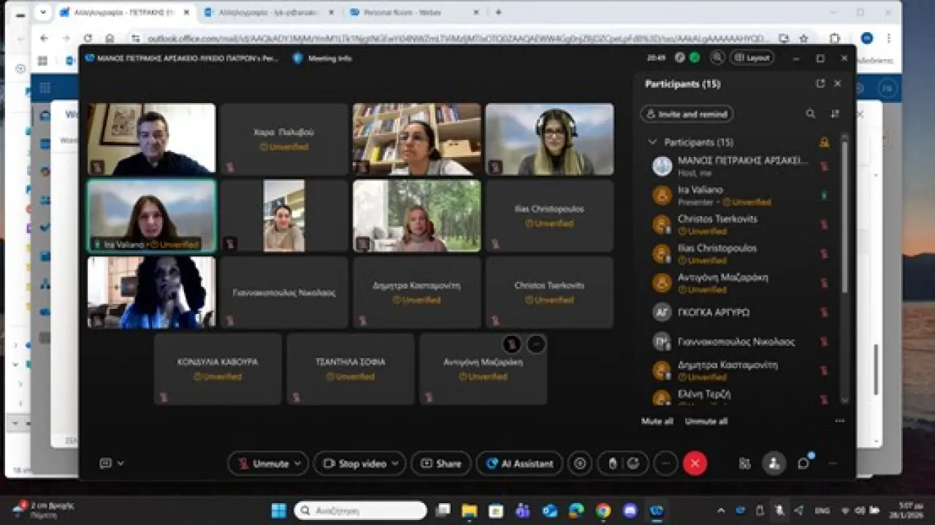
Task: Click Mute all in participants panel
Action: (657, 421)
